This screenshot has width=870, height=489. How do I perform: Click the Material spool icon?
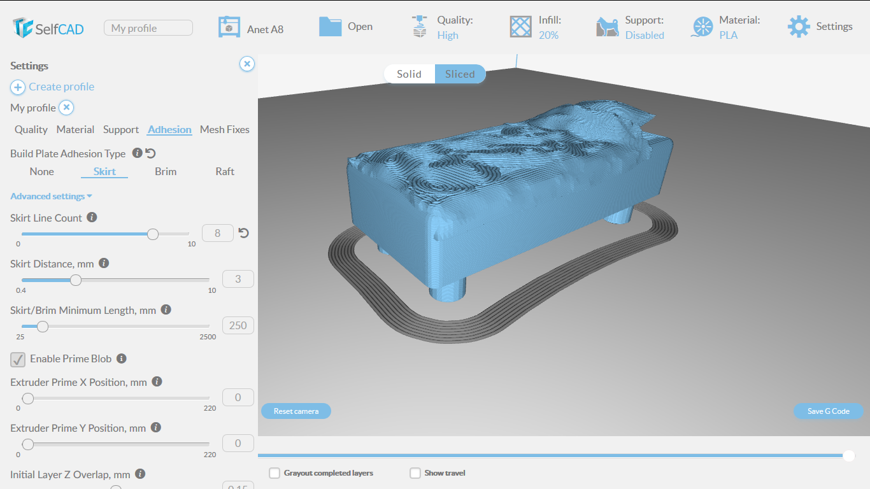pyautogui.click(x=702, y=27)
